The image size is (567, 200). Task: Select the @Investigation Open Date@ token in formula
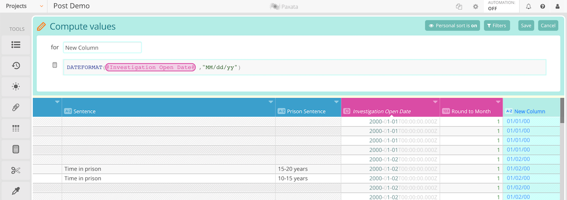(150, 68)
